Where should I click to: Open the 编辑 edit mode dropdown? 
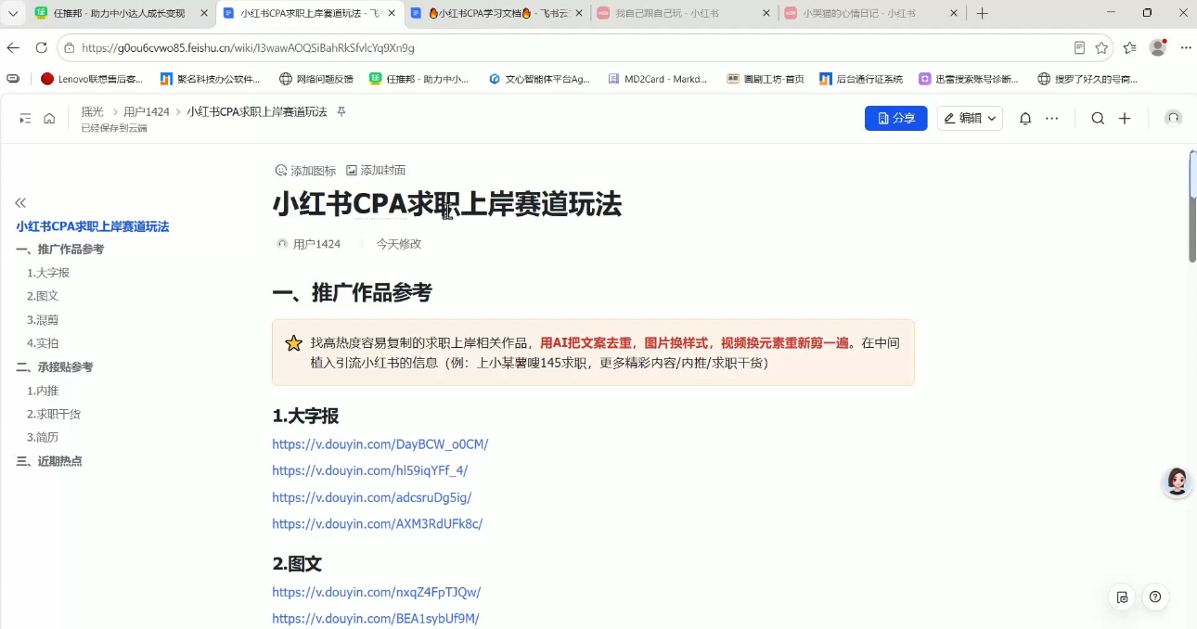[x=970, y=118]
